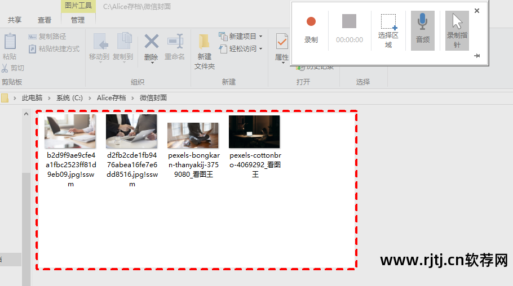Expand chevron after 此电脑 breadcrumb
Image resolution: width=513 pixels, height=286 pixels.
49,98
